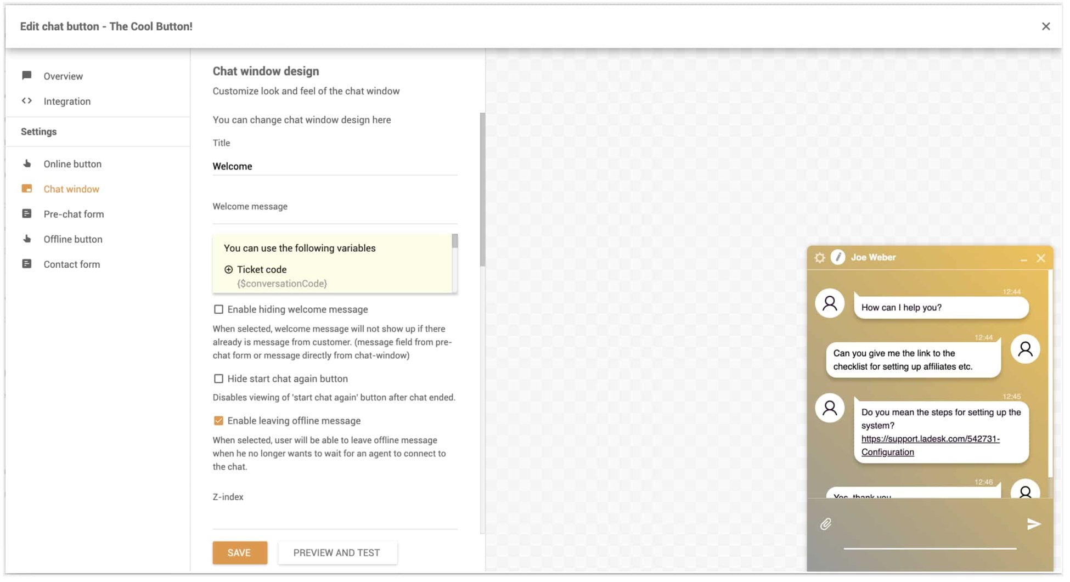The height and width of the screenshot is (582, 1070).
Task: Click the Pre-chat form document icon
Action: click(x=26, y=213)
